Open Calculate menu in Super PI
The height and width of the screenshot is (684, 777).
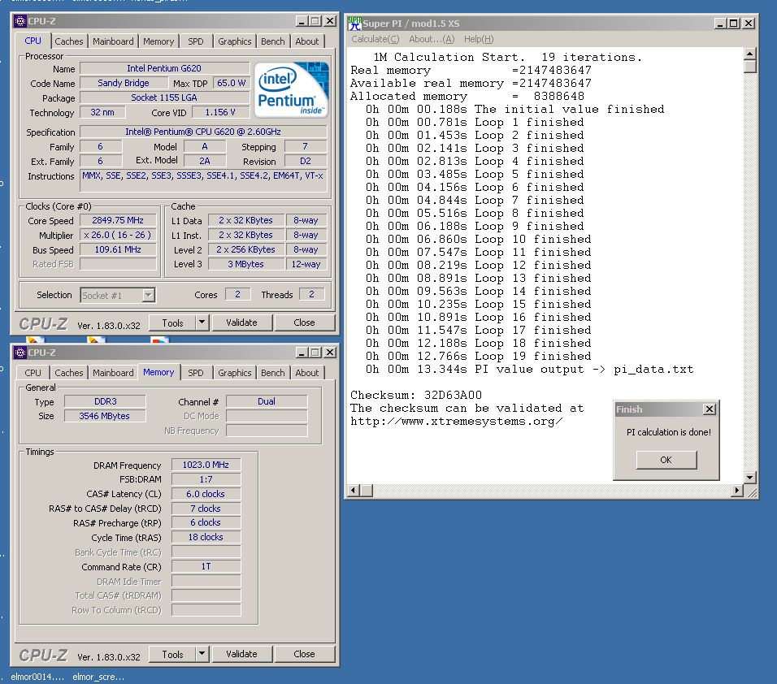[x=375, y=39]
